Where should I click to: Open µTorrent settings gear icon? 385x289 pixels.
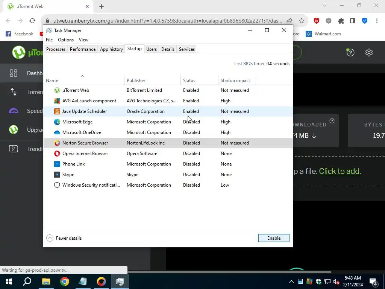369,52
